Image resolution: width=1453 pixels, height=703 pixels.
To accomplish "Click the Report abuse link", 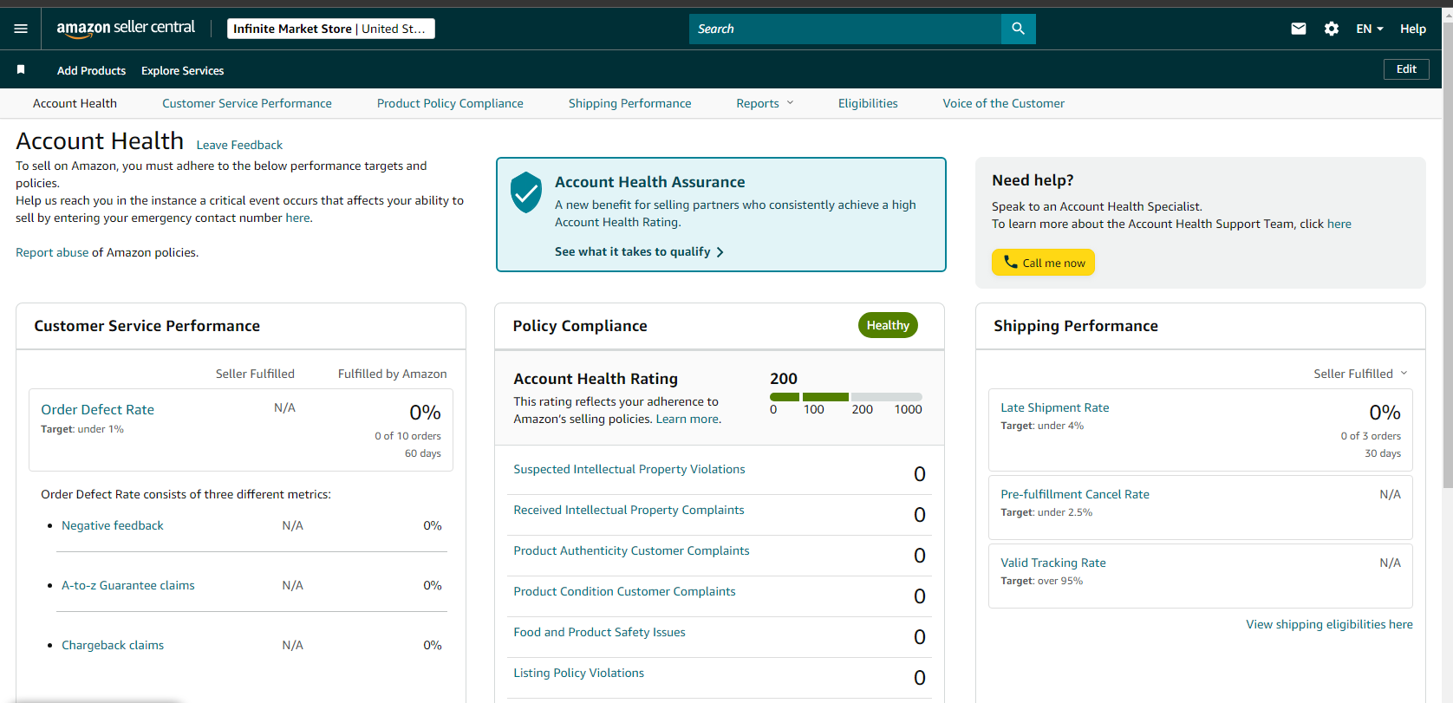I will pyautogui.click(x=52, y=252).
